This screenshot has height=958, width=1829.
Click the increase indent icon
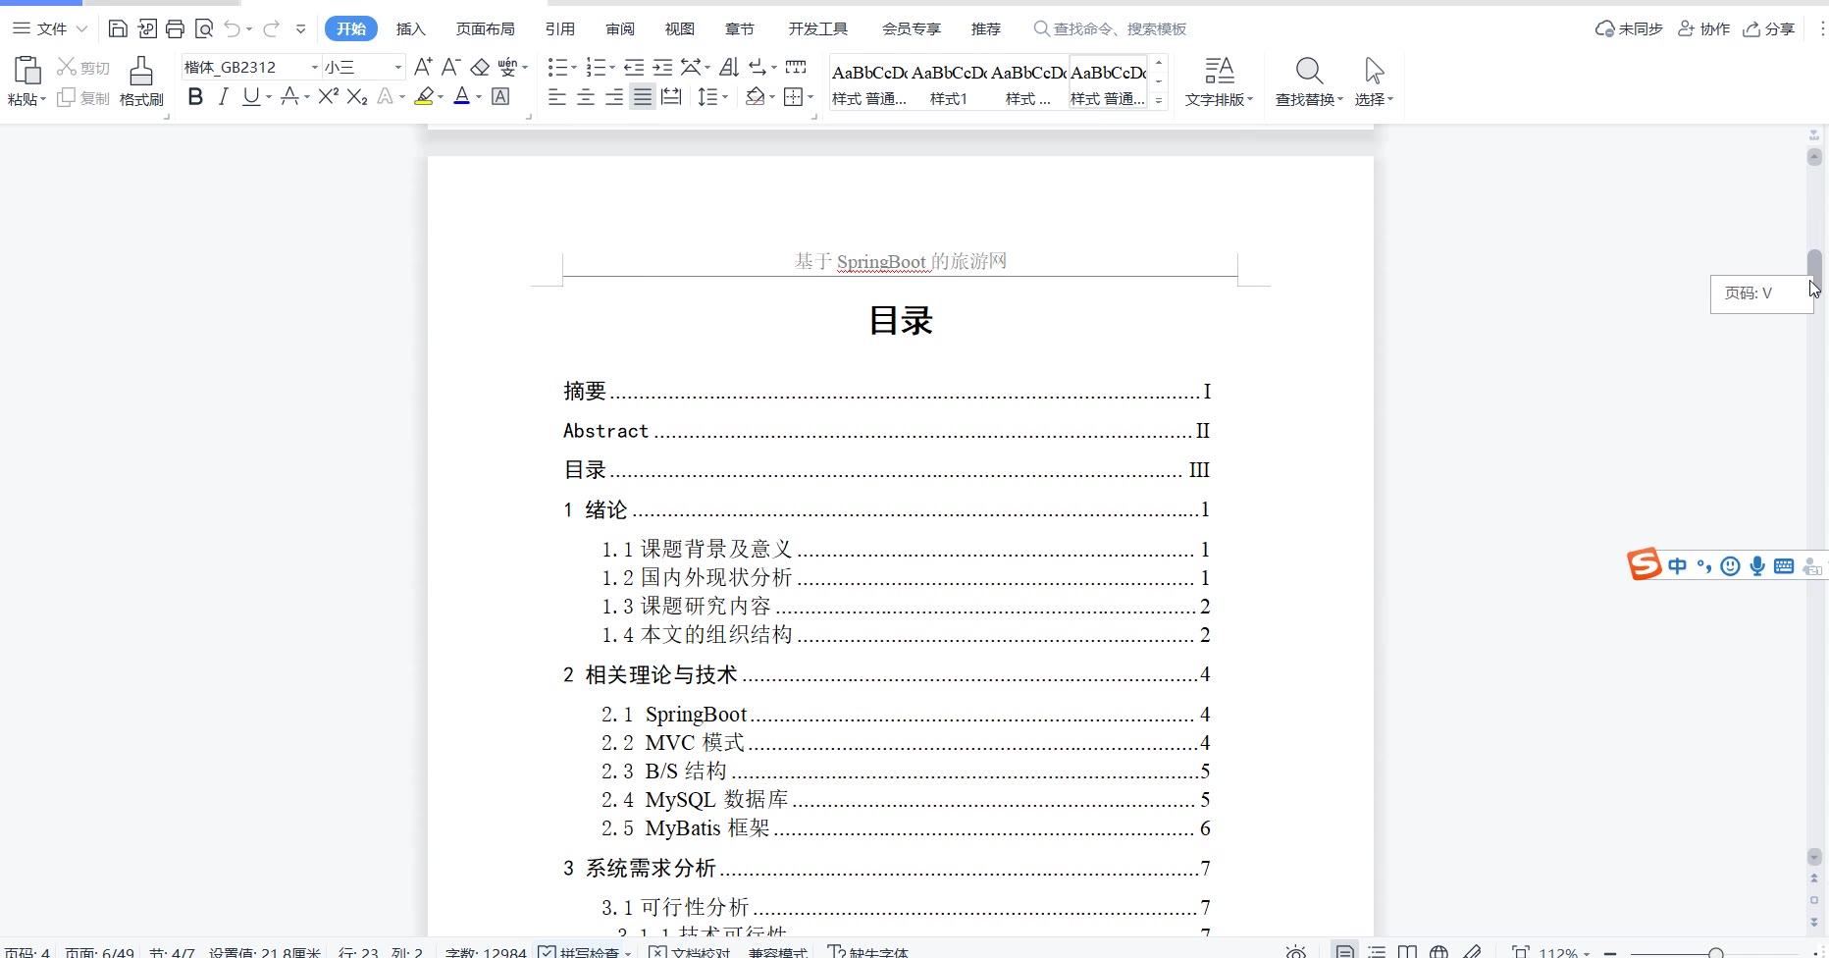click(663, 67)
